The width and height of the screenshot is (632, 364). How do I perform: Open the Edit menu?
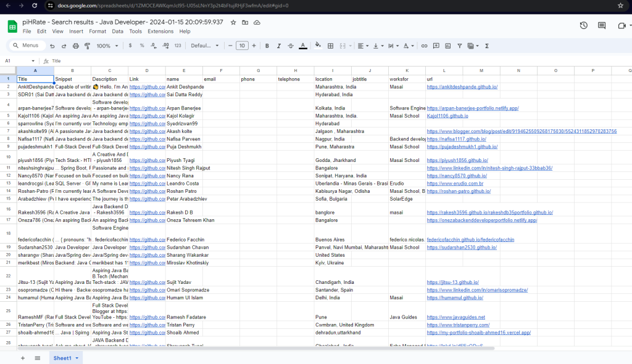click(x=41, y=31)
